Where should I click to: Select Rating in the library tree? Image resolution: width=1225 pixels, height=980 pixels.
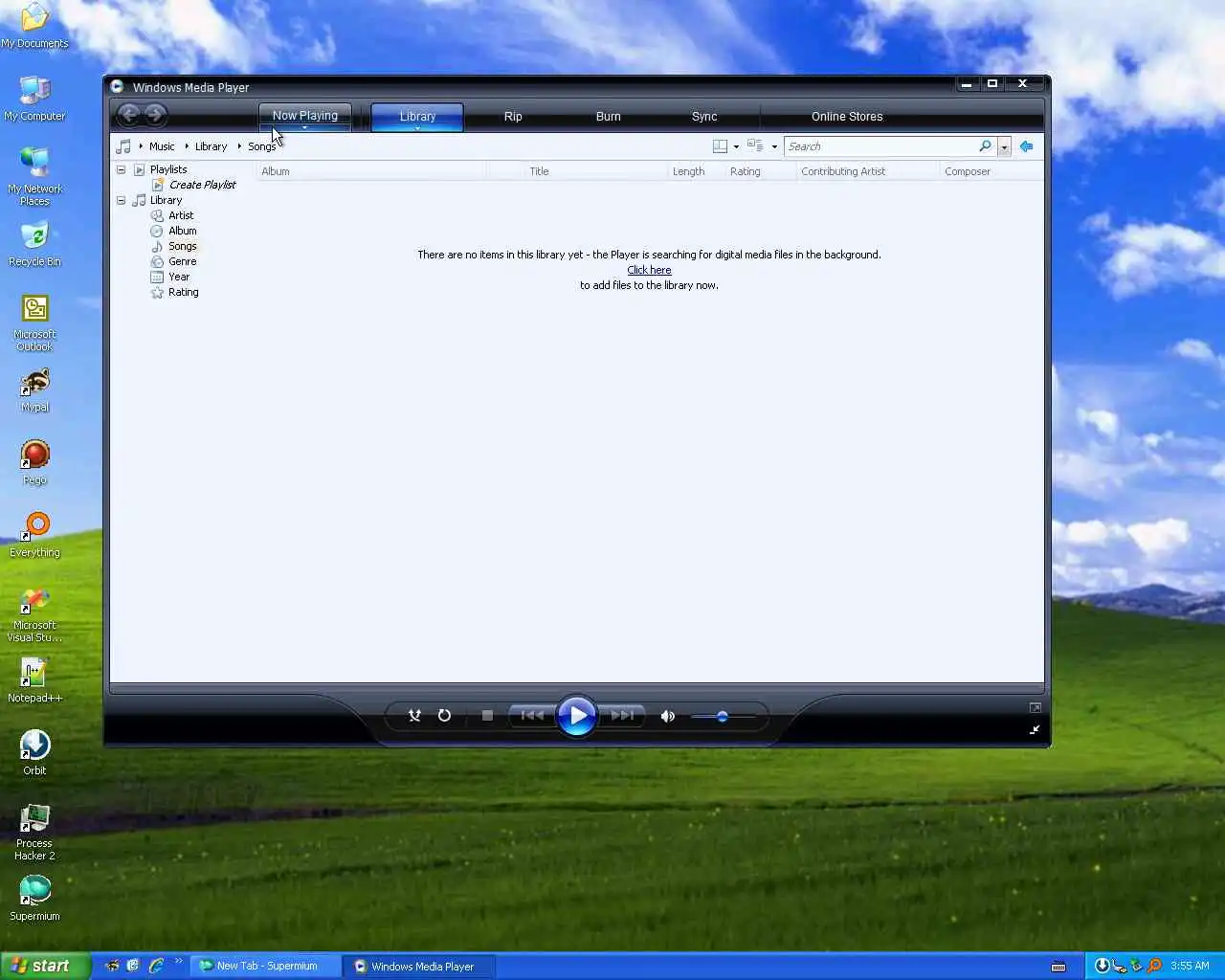click(184, 292)
